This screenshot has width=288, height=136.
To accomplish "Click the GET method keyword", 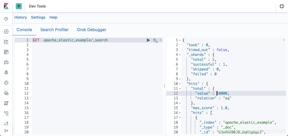I will (x=36, y=40).
